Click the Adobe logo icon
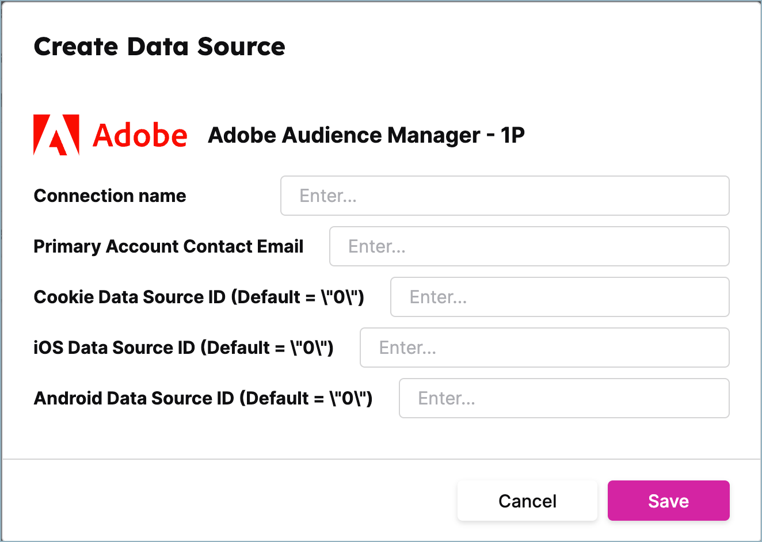This screenshot has height=542, width=762. 111,135
